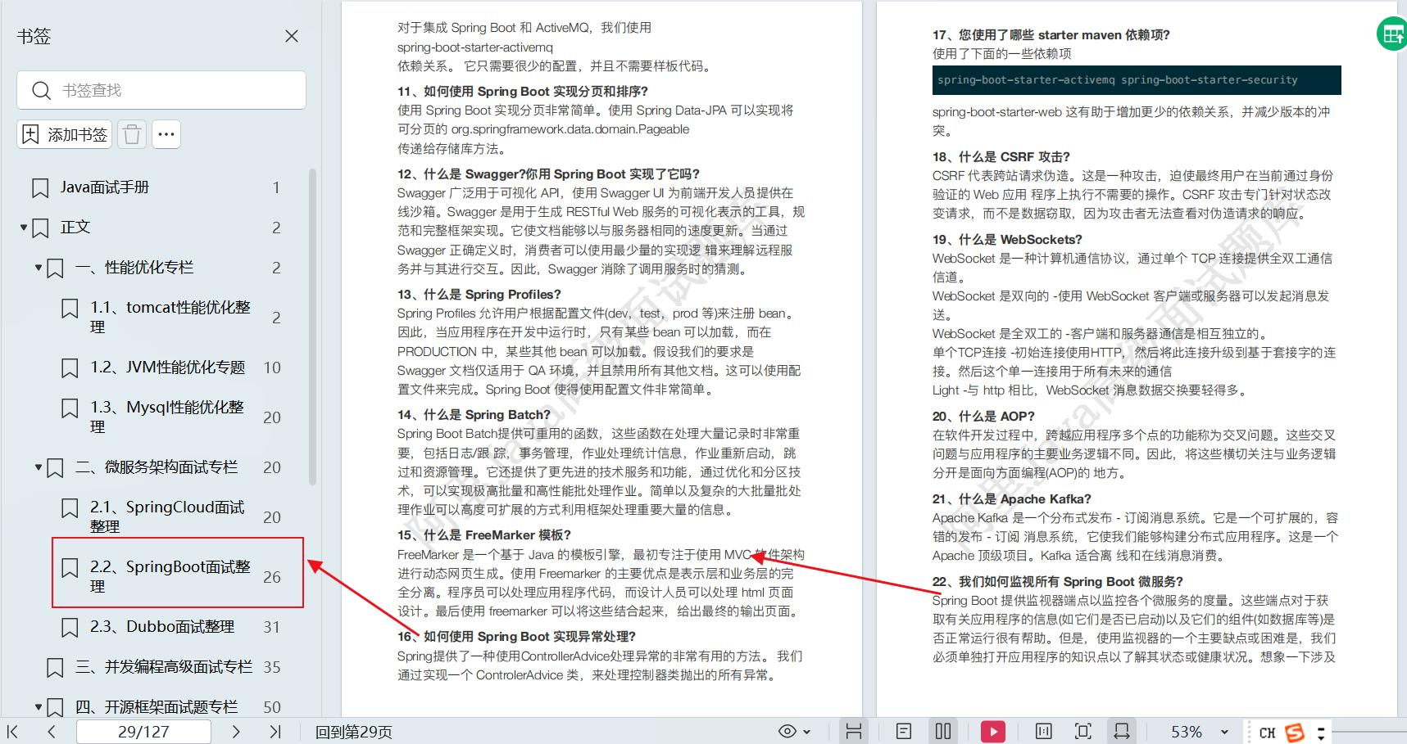
Task: Toggle continuous scrolling icon
Action: coord(854,732)
